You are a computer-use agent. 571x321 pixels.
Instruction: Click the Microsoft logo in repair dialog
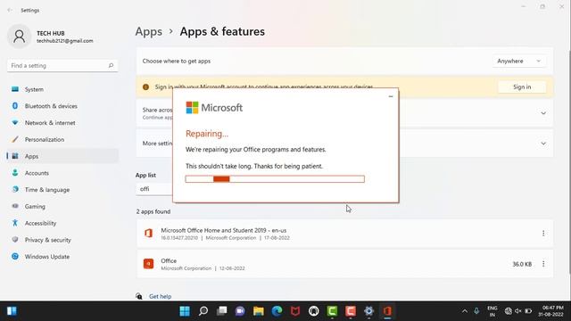click(x=214, y=108)
